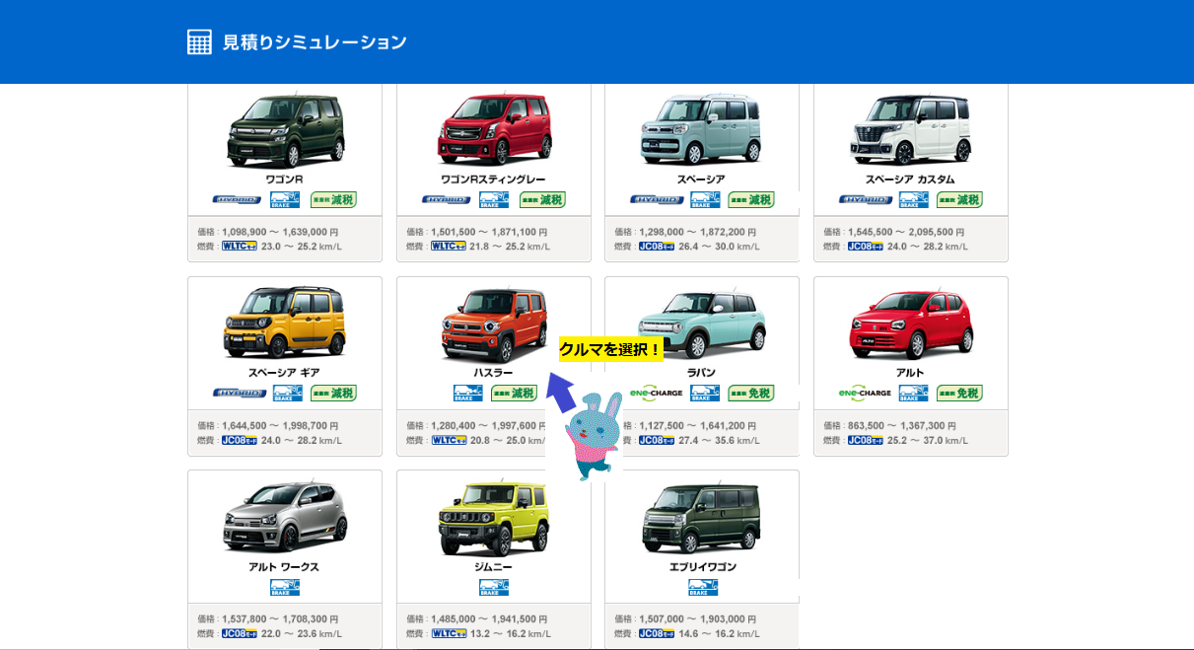Open the ジムニー model name link
The width and height of the screenshot is (1194, 650).
(493, 567)
